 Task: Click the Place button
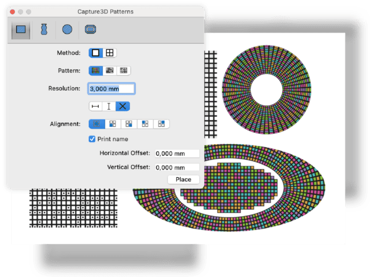tap(183, 179)
